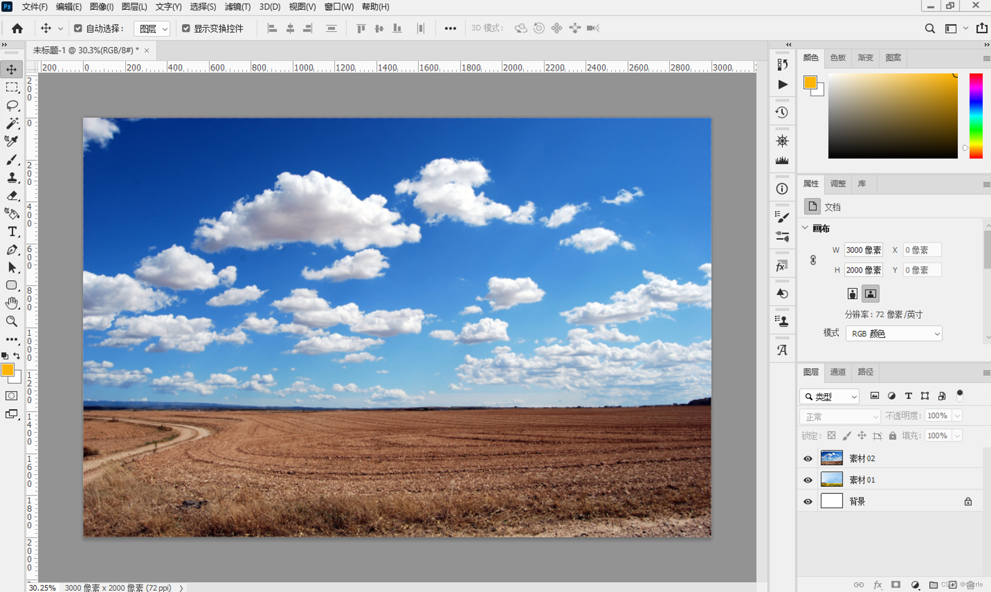Select the Rectangle shape tool

click(x=12, y=285)
